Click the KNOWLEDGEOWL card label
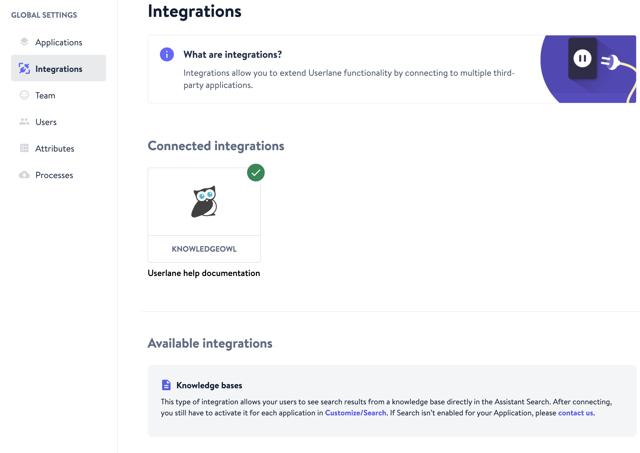Image resolution: width=640 pixels, height=453 pixels. (x=204, y=249)
